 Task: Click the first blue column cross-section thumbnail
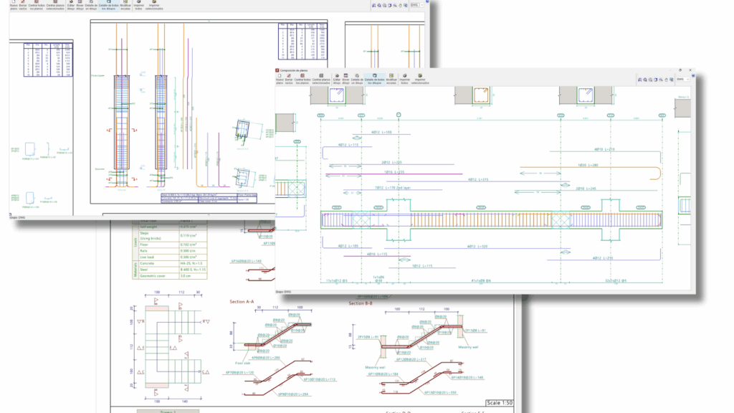point(337,95)
